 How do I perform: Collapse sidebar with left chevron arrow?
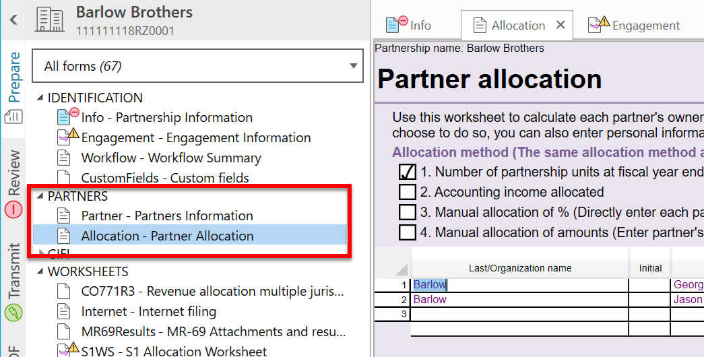pos(13,20)
